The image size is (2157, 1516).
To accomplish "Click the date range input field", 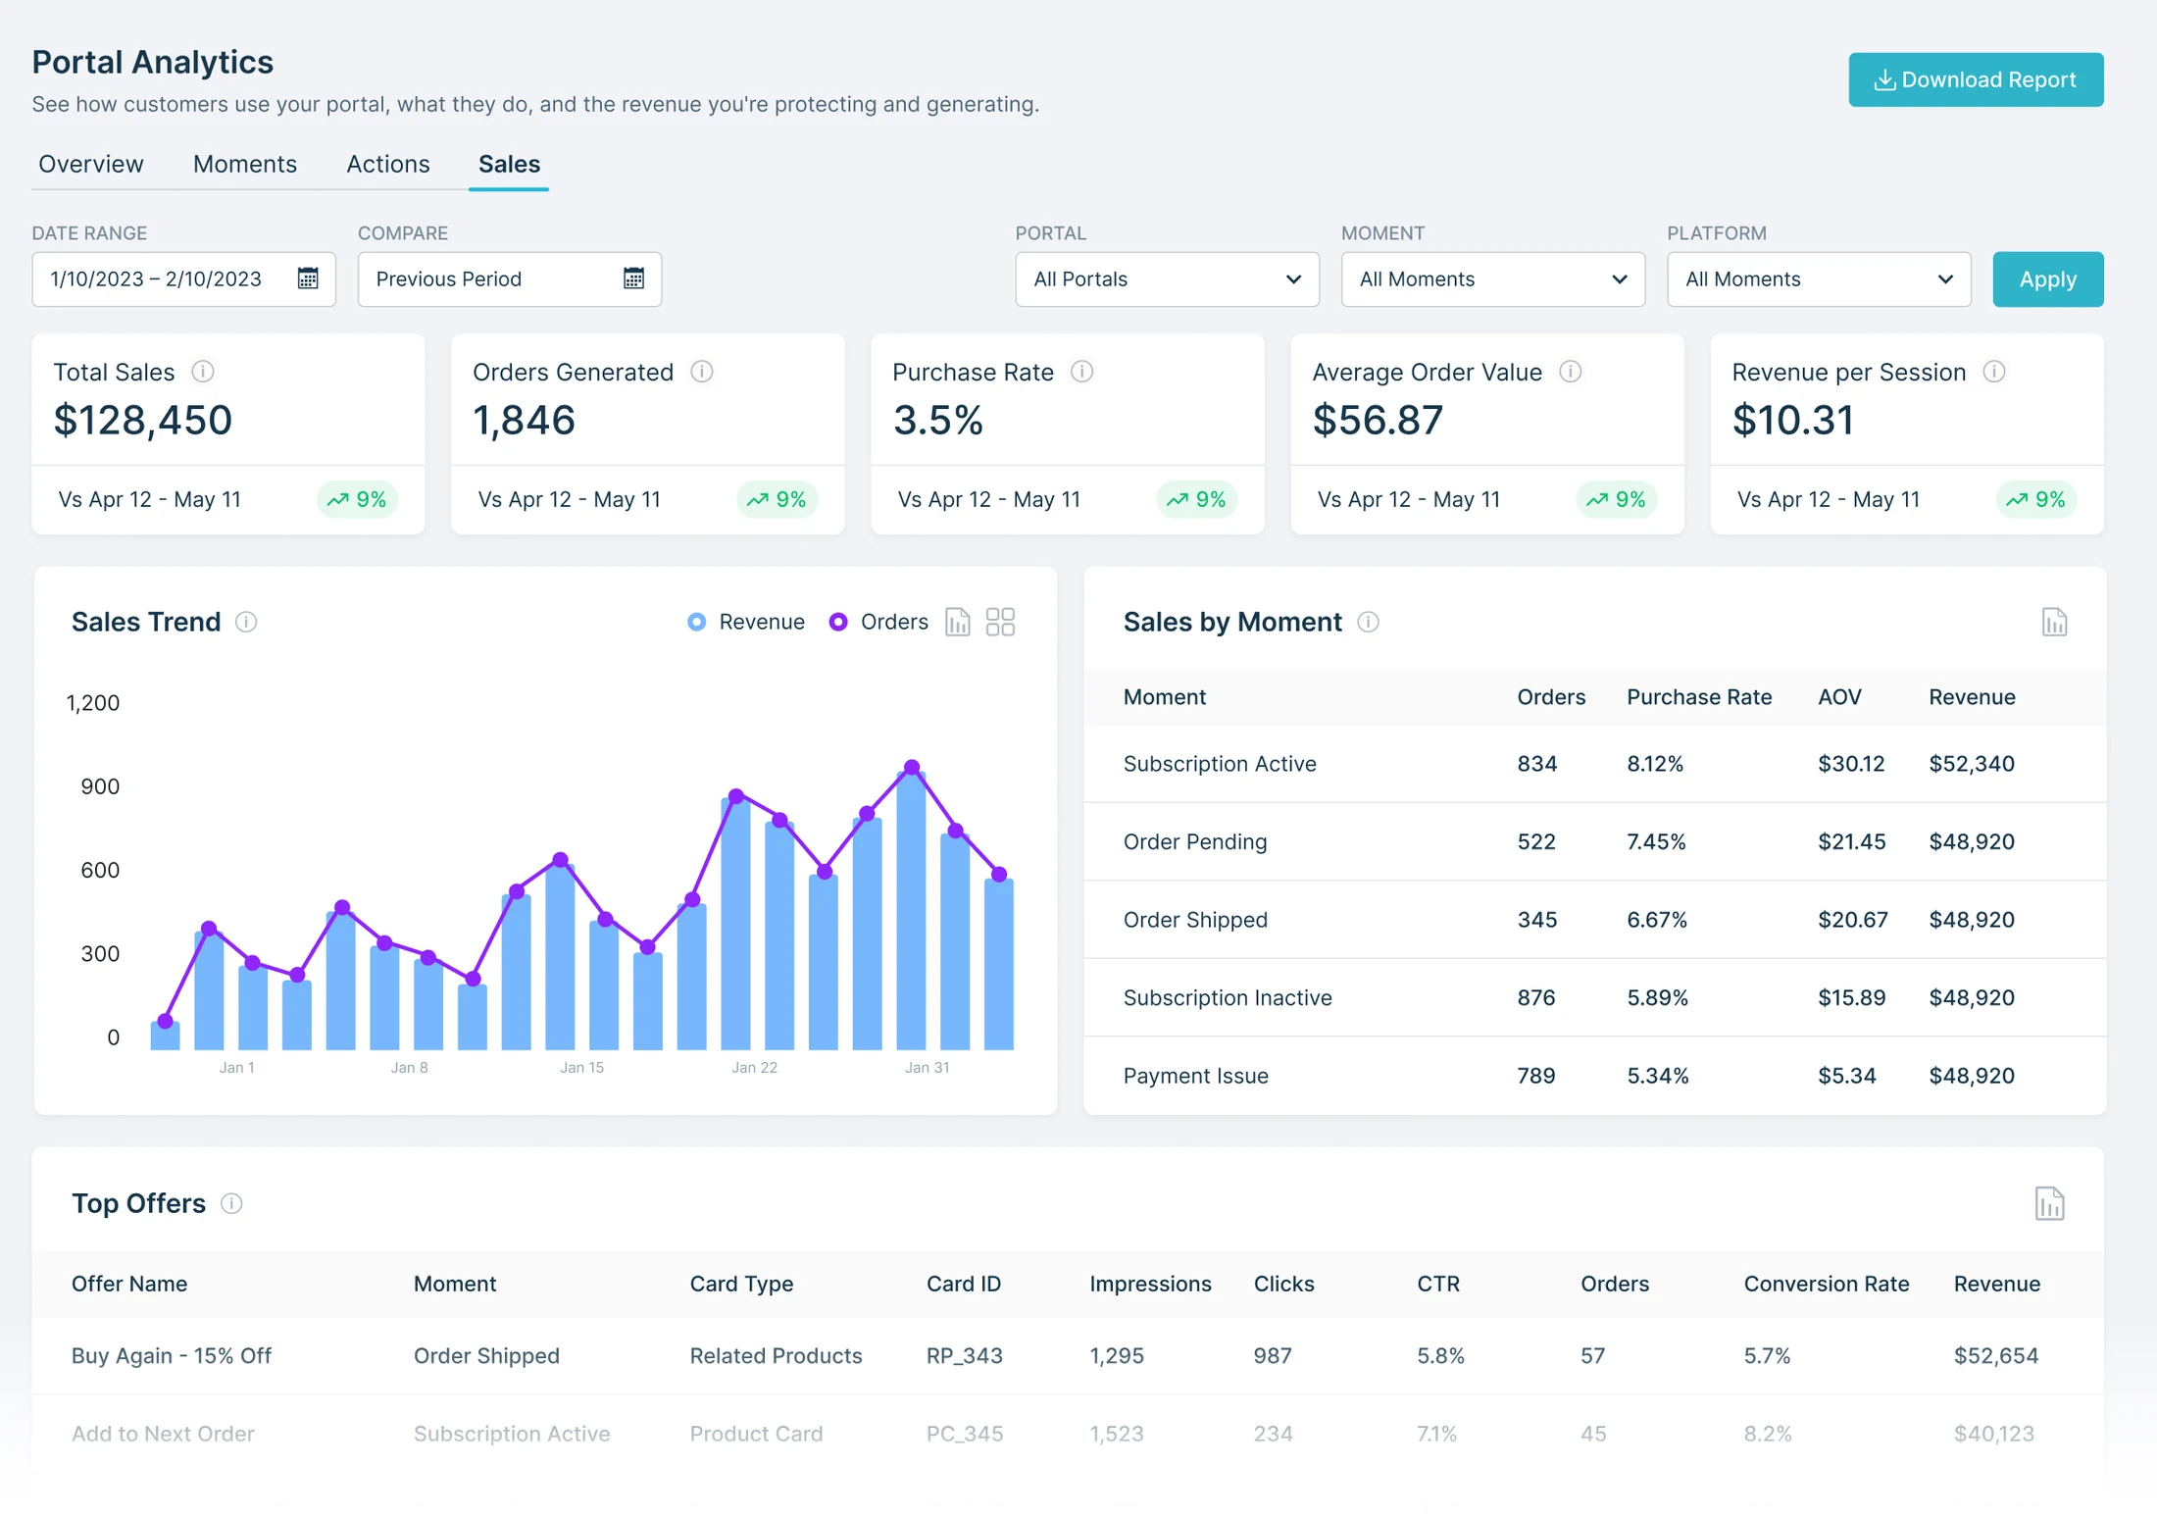I will [183, 279].
